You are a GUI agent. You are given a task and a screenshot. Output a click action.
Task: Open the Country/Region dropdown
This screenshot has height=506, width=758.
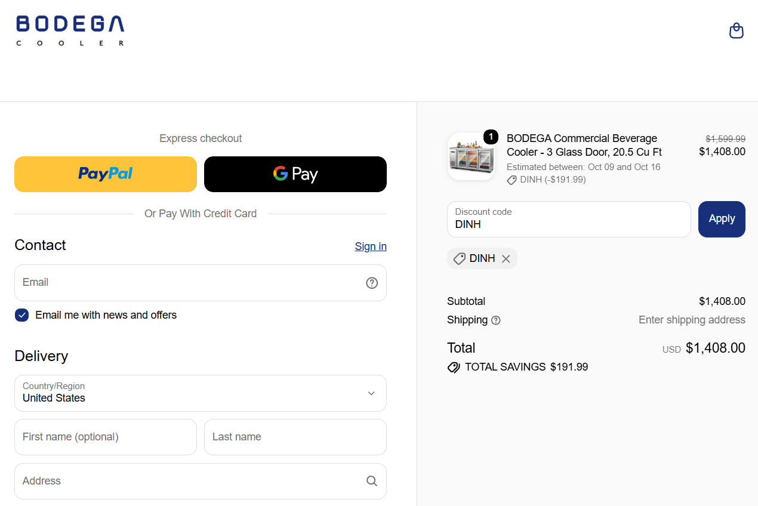tap(201, 393)
